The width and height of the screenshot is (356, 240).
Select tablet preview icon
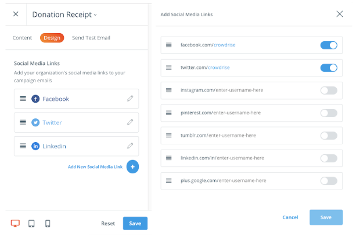(31, 223)
